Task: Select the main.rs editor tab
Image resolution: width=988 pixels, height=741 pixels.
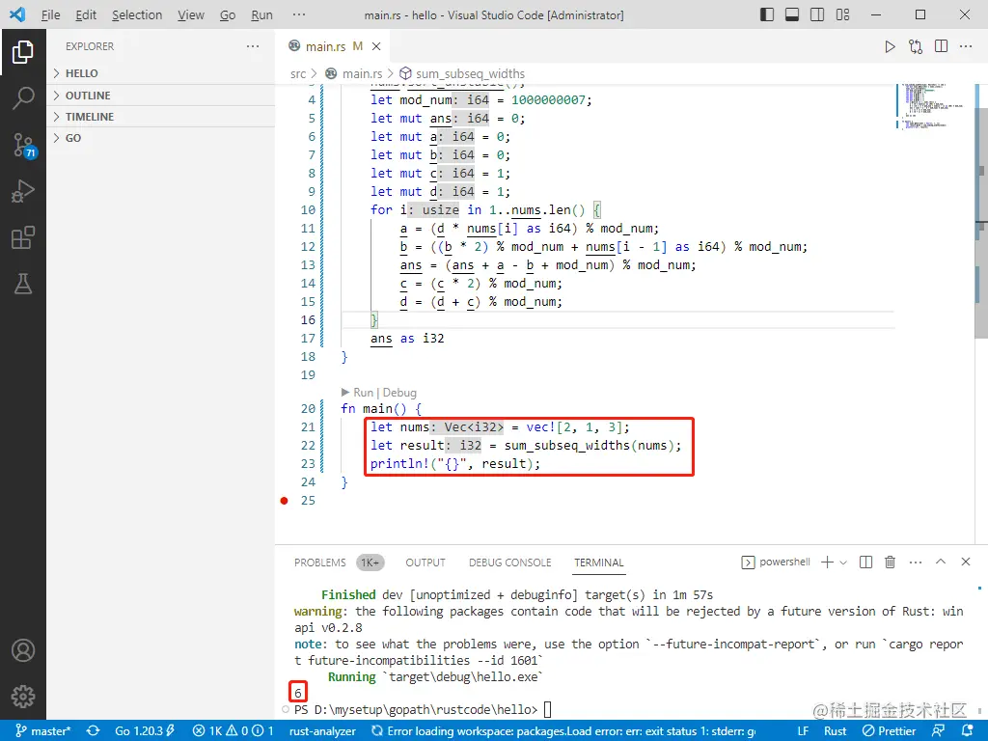Action: (x=332, y=46)
